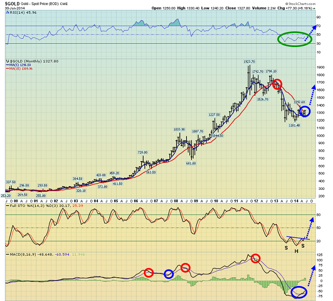Image resolution: width=333 pixels, height=301 pixels.
Task: Click the blue dashed arrow on Full STO panel
Action: [309, 228]
